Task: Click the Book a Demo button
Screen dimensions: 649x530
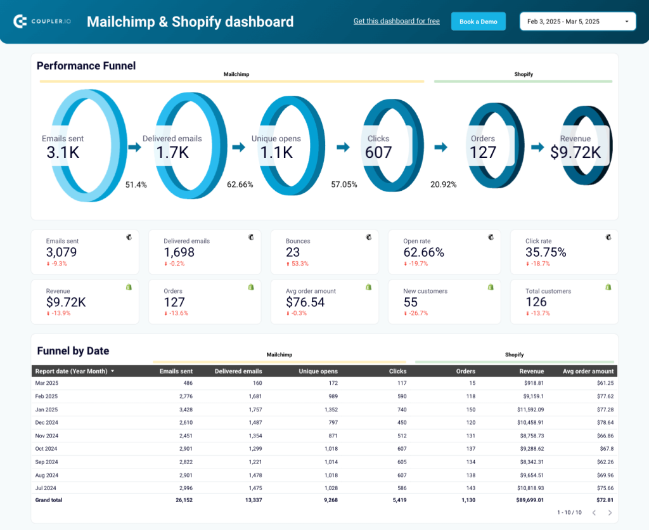Action: [x=478, y=22]
